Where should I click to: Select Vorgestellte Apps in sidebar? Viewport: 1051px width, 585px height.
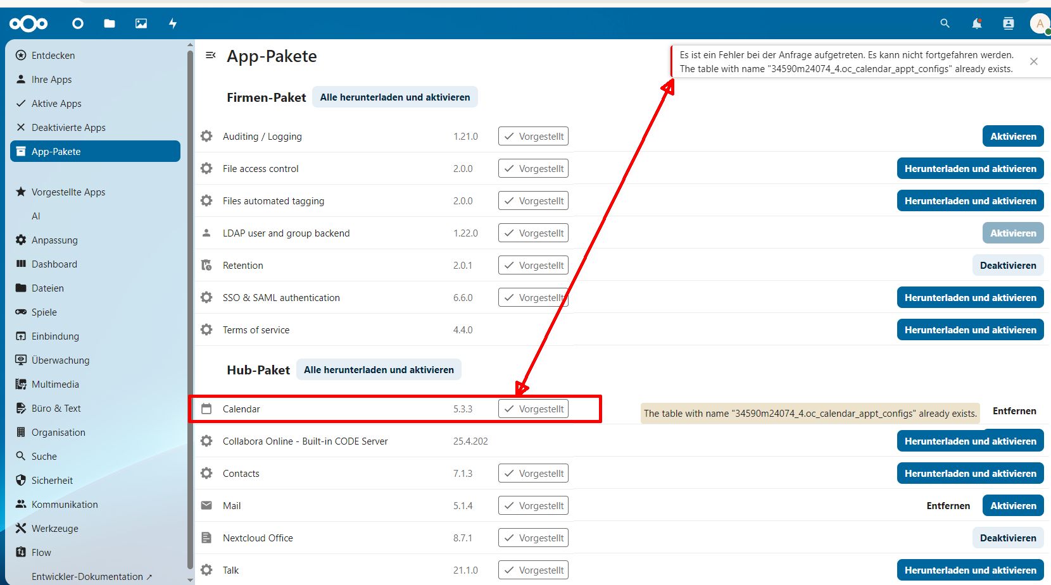[x=95, y=192]
